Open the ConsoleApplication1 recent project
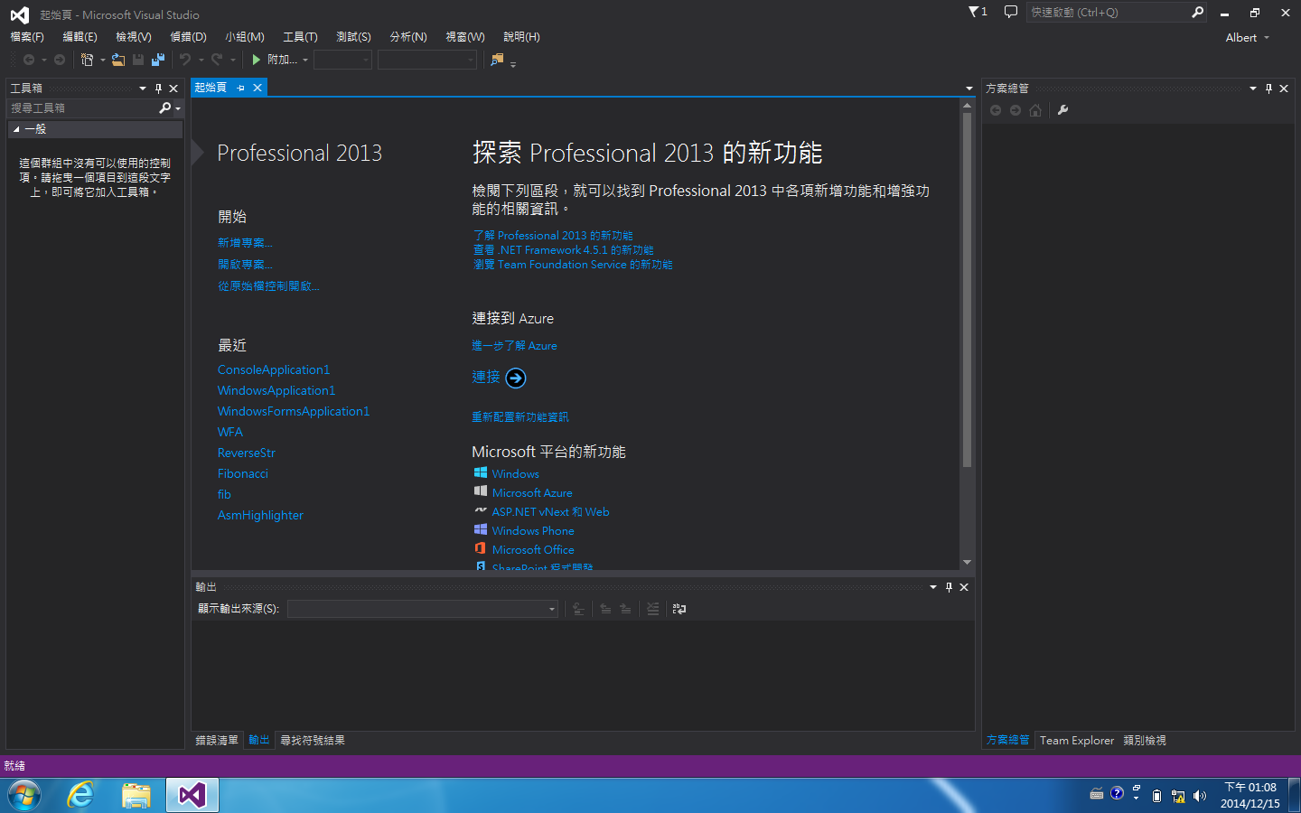 [273, 369]
